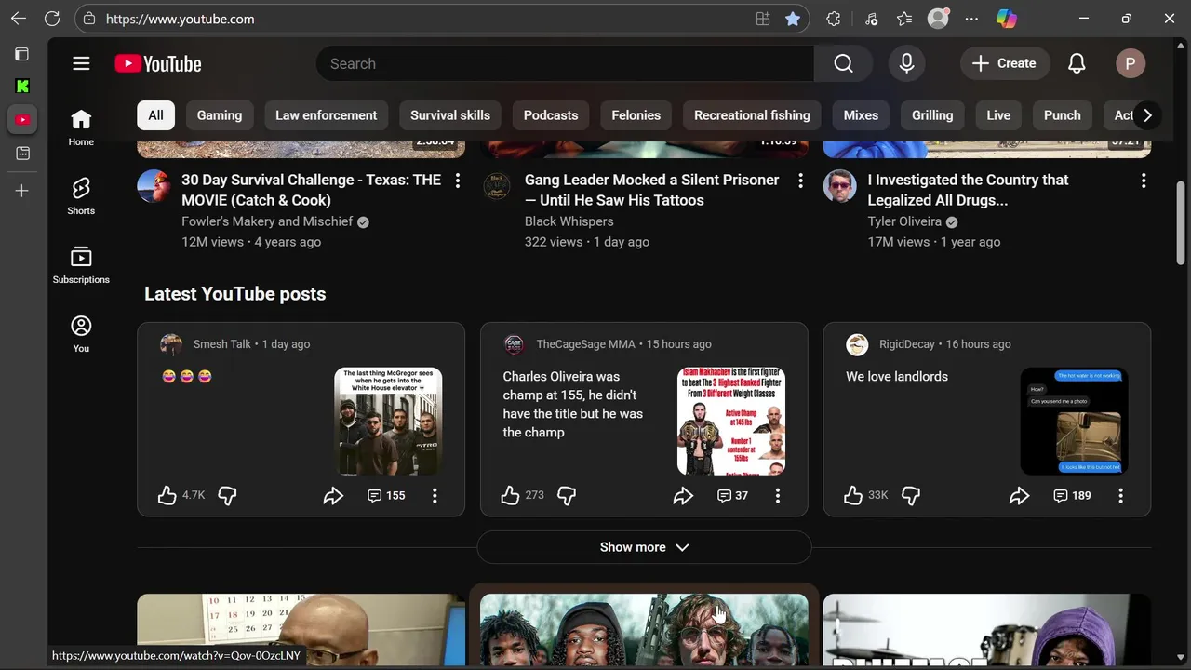Image resolution: width=1191 pixels, height=670 pixels.
Task: Dislike the Smesh Talk post
Action: coord(227,495)
